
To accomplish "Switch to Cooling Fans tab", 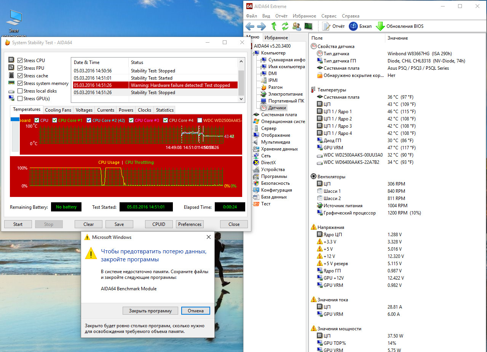I will 58,110.
